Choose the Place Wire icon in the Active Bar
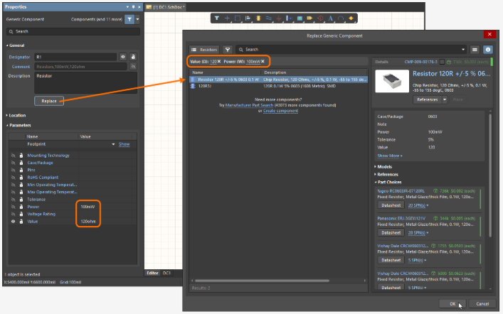 268,18
